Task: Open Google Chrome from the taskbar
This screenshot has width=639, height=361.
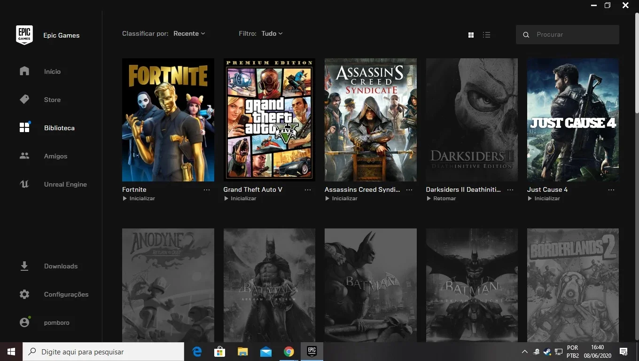Action: 288,352
